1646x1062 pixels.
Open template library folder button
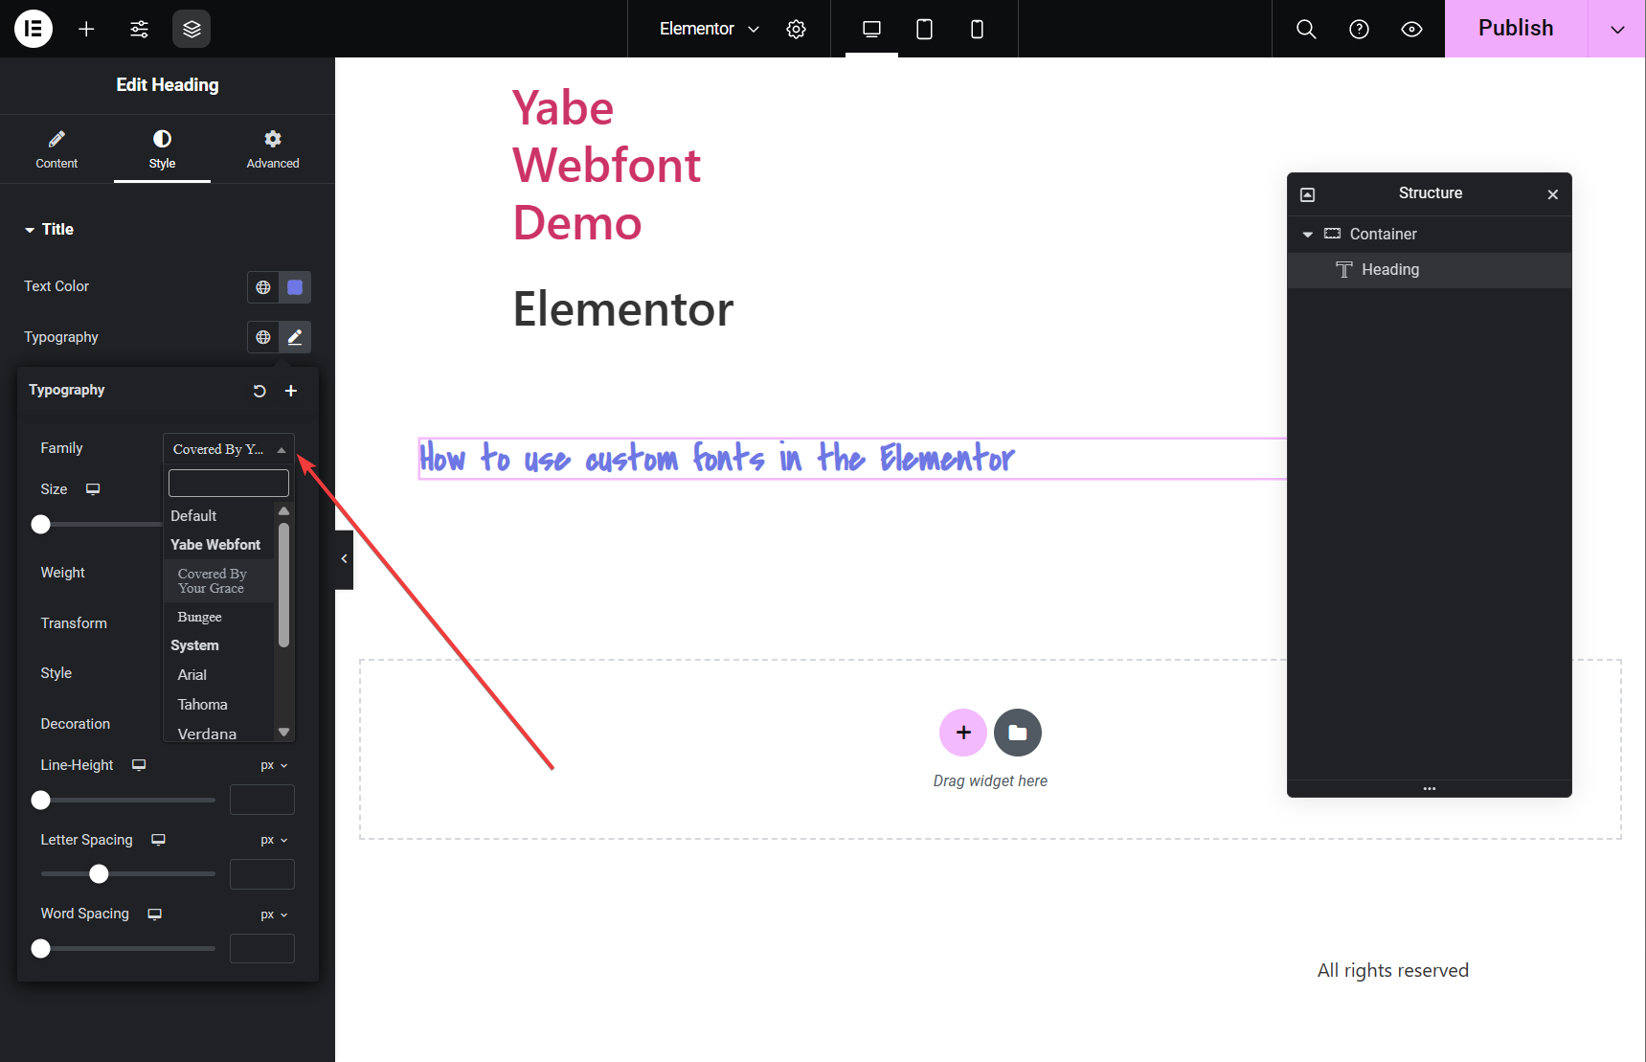[1018, 733]
